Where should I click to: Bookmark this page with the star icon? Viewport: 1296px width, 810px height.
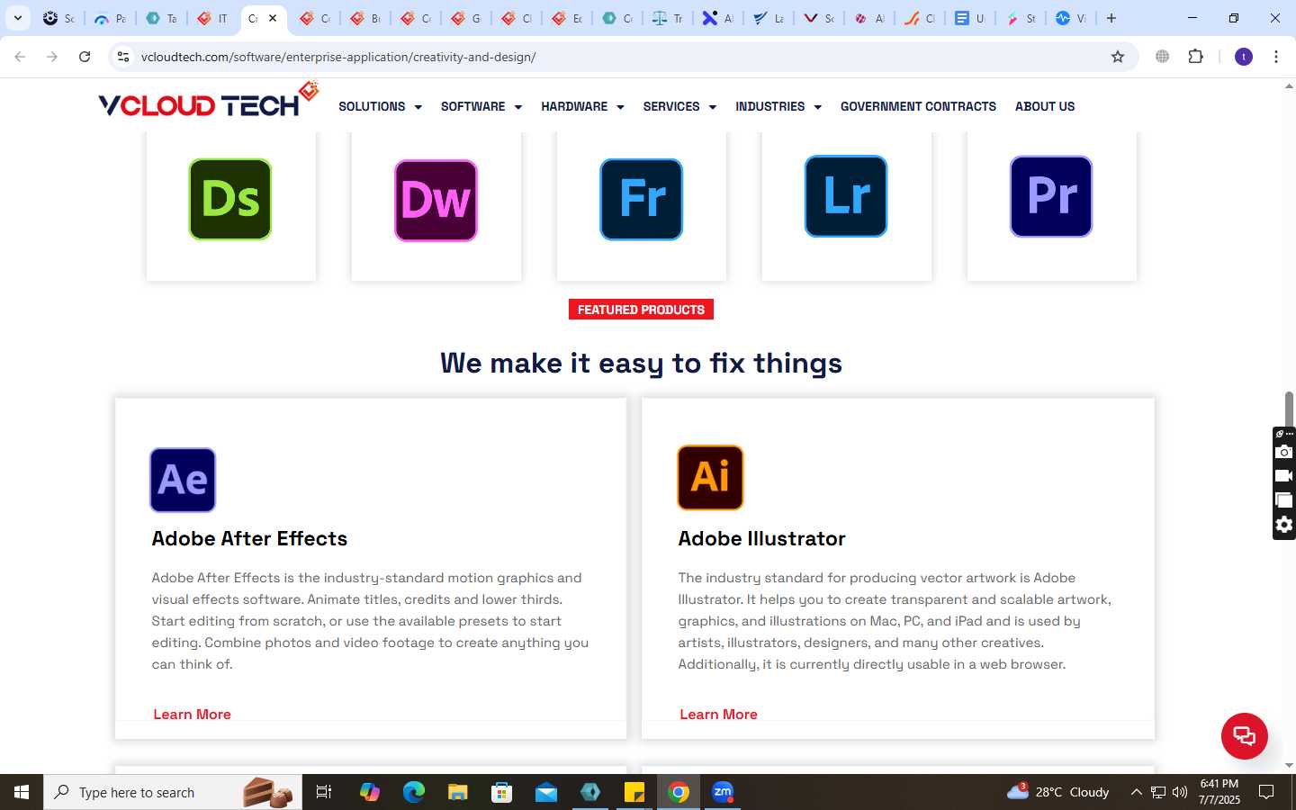(x=1118, y=57)
